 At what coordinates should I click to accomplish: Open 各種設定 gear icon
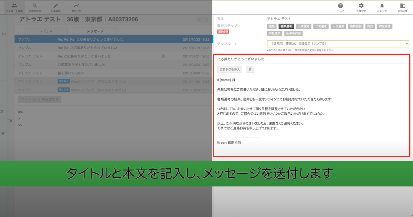(361, 5)
